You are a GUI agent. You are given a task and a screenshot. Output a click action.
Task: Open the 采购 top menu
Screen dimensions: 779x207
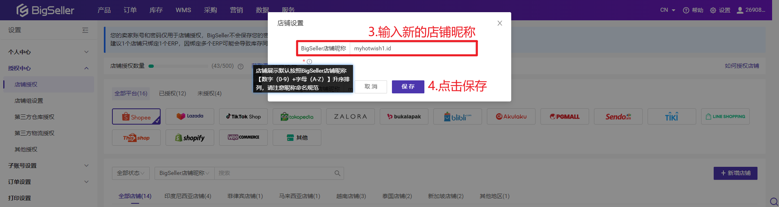[210, 10]
